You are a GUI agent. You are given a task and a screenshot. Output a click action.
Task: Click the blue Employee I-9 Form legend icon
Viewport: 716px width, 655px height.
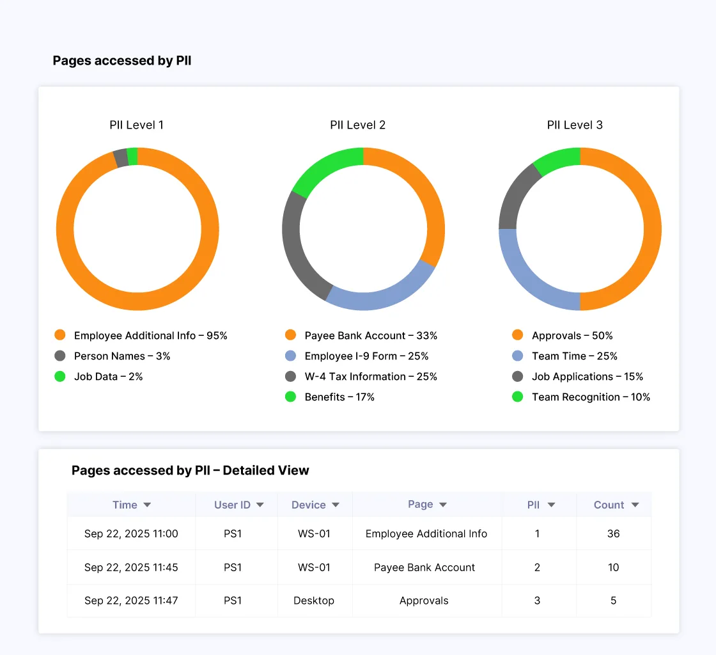tap(292, 356)
